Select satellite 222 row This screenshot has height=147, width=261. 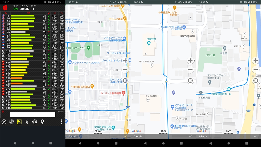tap(33, 89)
